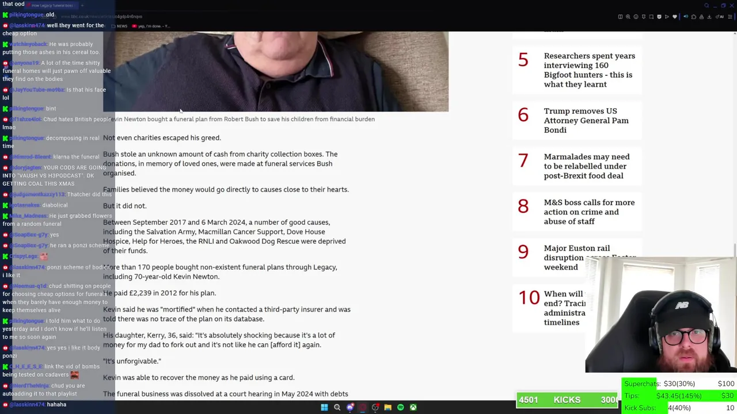Open Discord from the taskbar

pyautogui.click(x=349, y=407)
